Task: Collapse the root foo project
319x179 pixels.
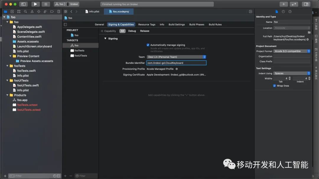Action: 4,17
